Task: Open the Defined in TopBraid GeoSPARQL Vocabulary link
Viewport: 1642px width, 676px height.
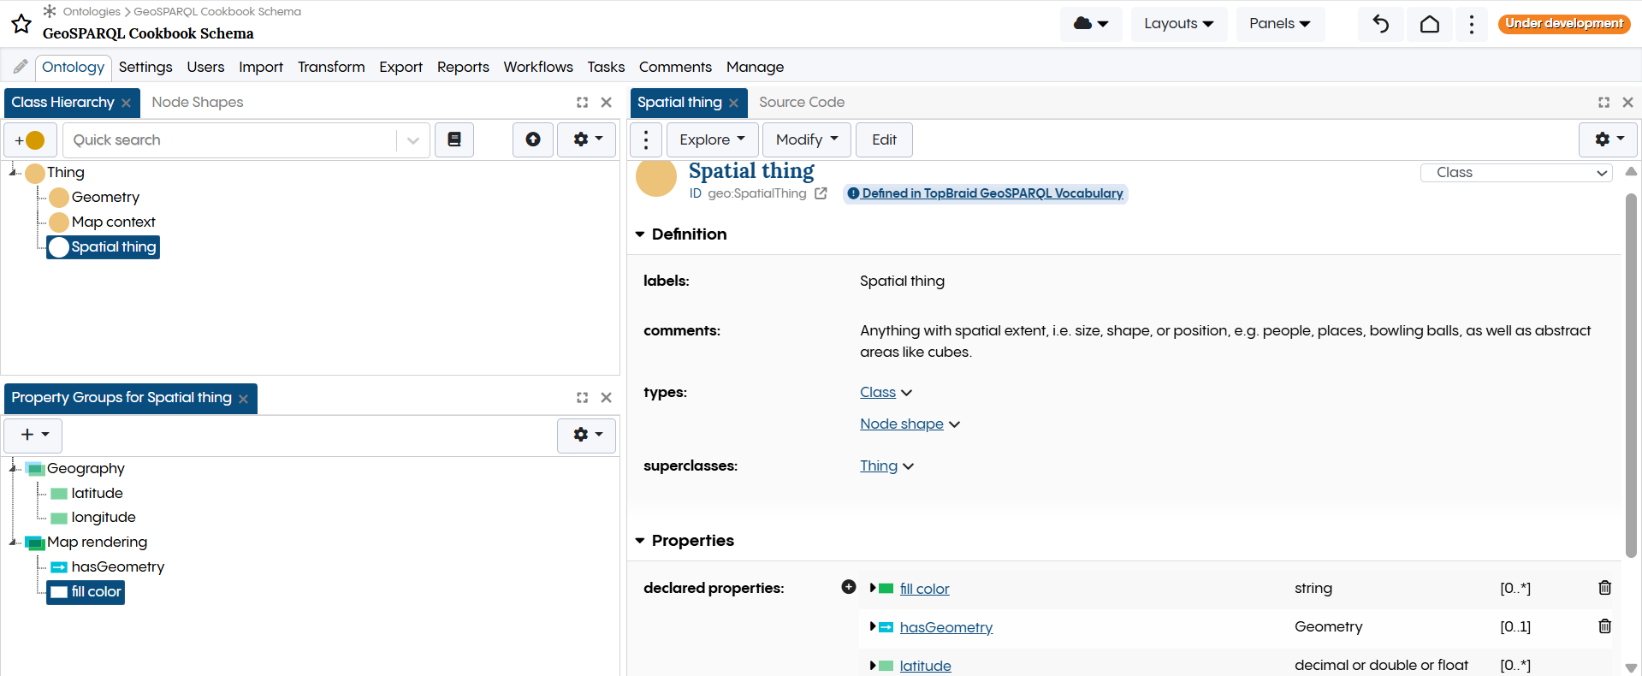Action: coord(992,193)
